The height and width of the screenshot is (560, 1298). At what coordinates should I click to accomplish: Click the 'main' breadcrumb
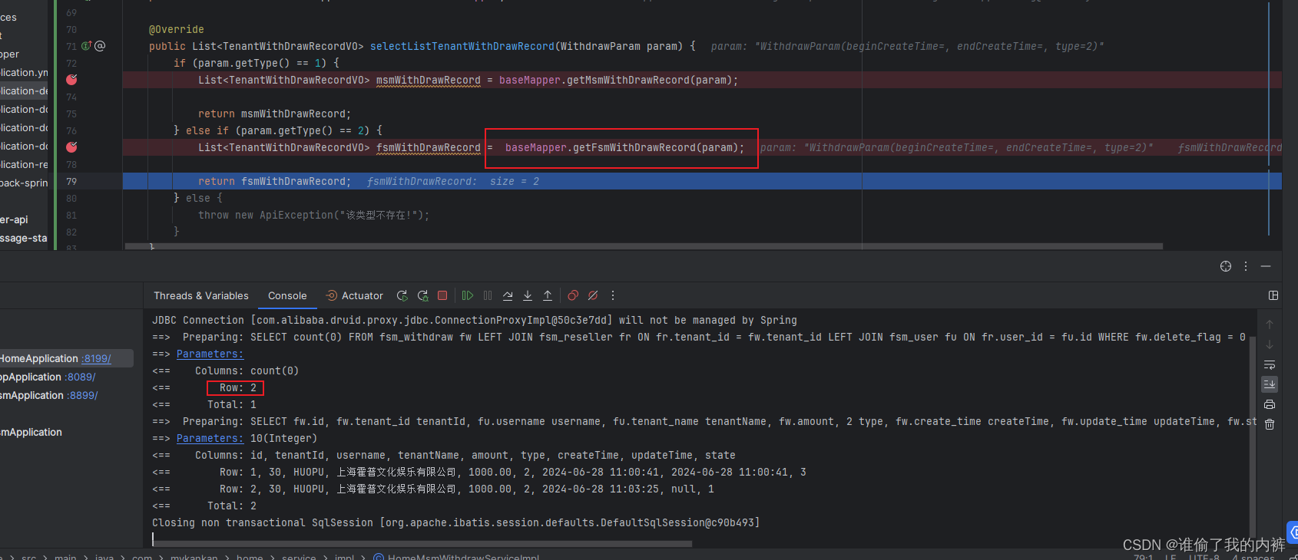(65, 557)
